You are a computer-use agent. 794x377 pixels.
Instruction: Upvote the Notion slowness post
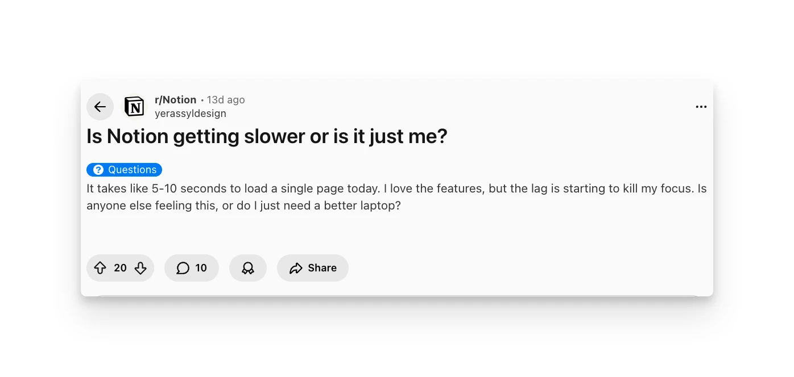coord(100,268)
